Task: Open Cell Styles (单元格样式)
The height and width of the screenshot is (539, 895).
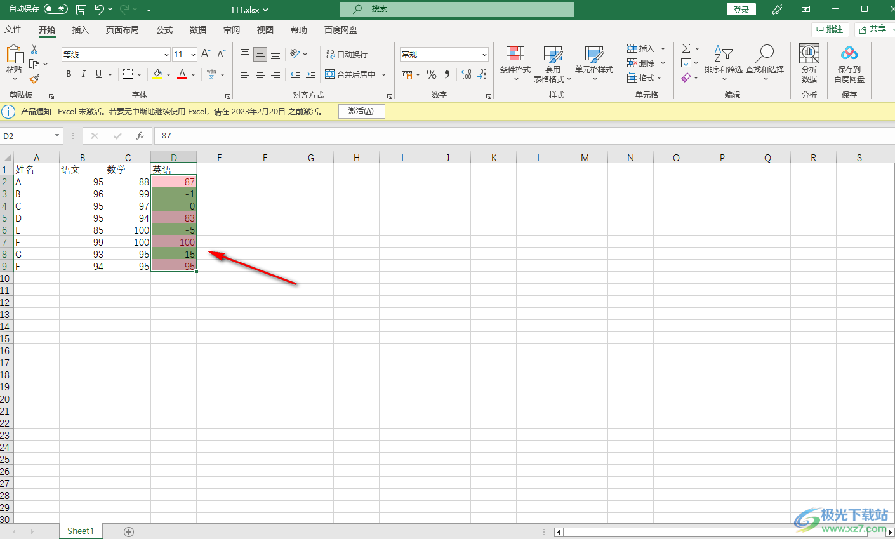Action: (x=594, y=64)
